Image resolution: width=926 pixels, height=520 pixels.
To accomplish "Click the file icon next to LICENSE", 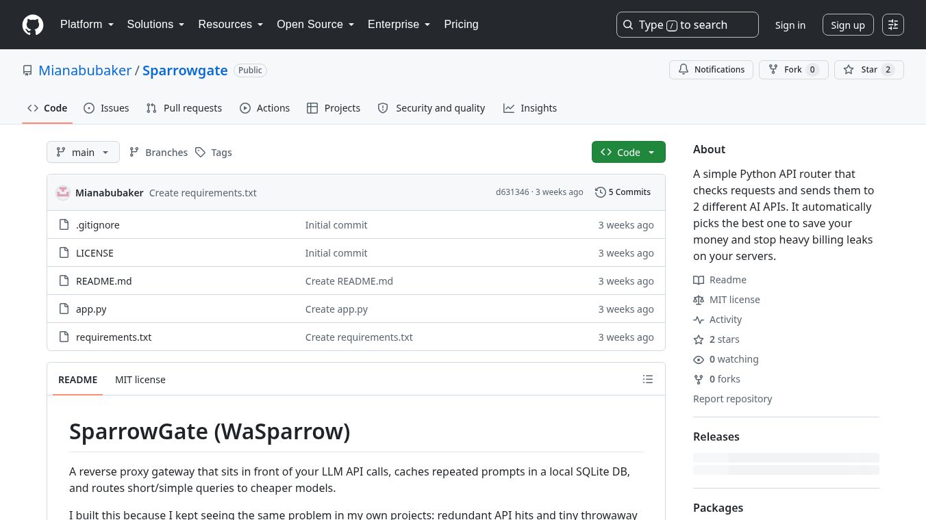I will (64, 252).
